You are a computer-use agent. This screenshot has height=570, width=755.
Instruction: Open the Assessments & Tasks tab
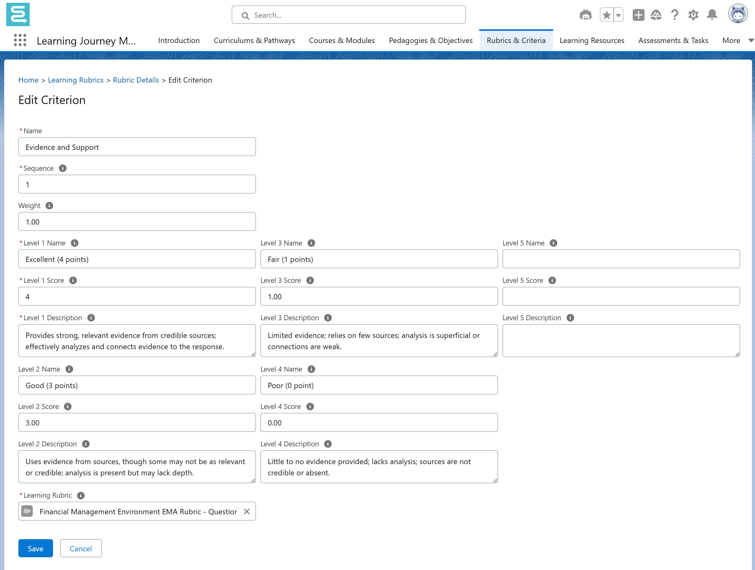point(673,40)
